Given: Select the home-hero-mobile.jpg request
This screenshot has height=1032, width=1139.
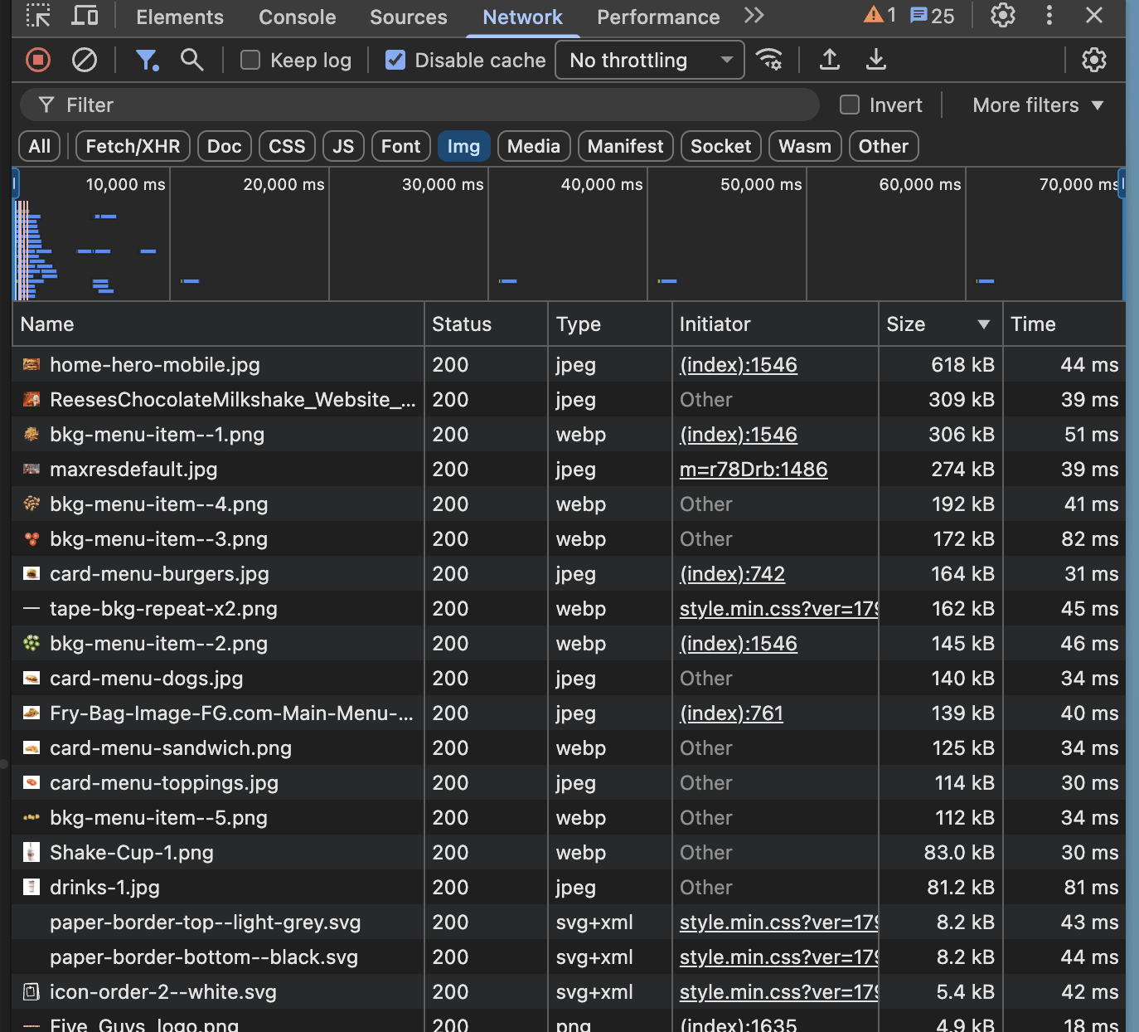Looking at the screenshot, I should (569, 365).
